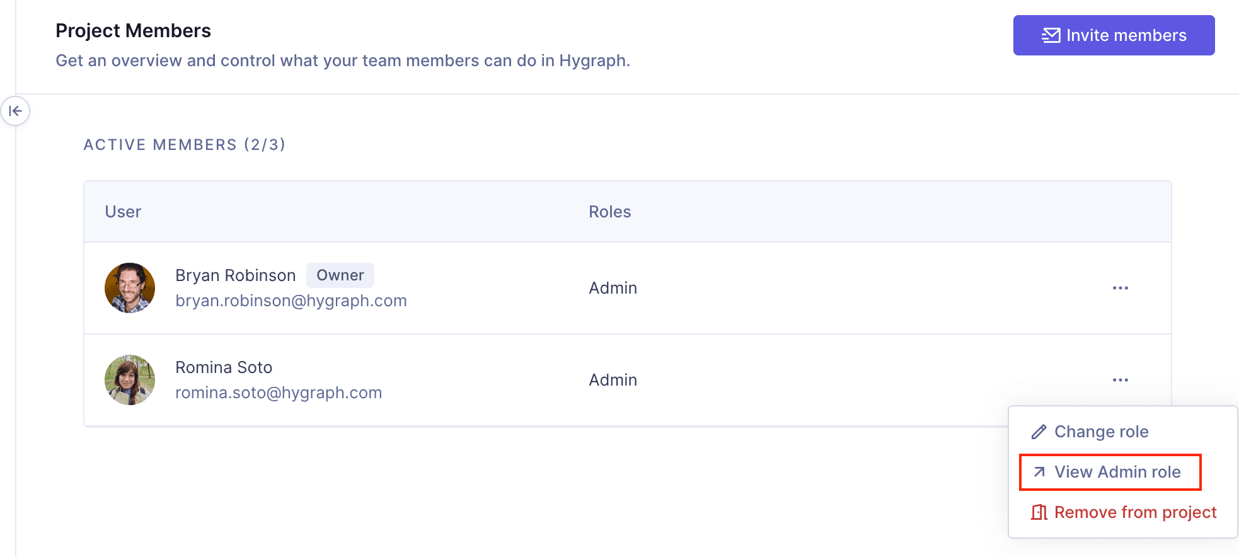Image resolution: width=1239 pixels, height=557 pixels.
Task: Select Change role from the context menu
Action: click(x=1101, y=432)
